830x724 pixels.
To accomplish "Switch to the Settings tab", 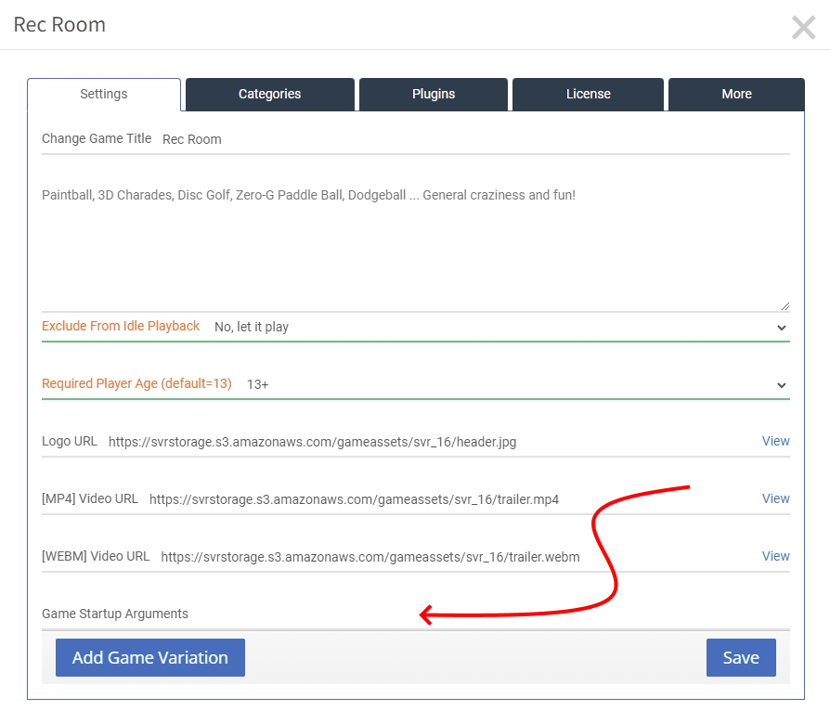I will pyautogui.click(x=104, y=94).
